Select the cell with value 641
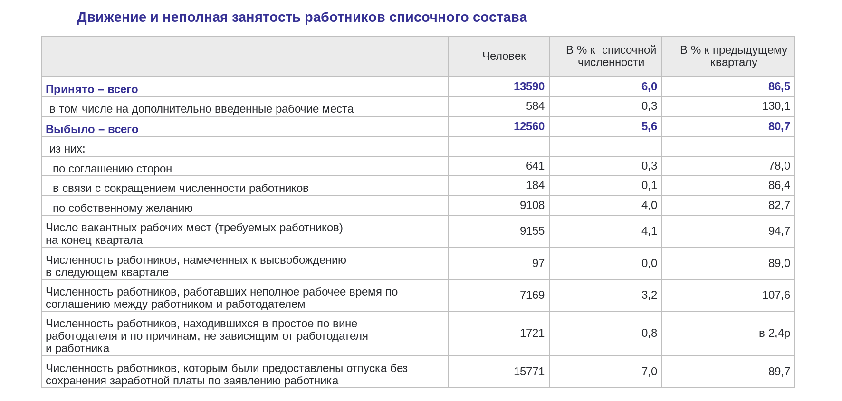Screen dimensions: 842x401 (535, 166)
